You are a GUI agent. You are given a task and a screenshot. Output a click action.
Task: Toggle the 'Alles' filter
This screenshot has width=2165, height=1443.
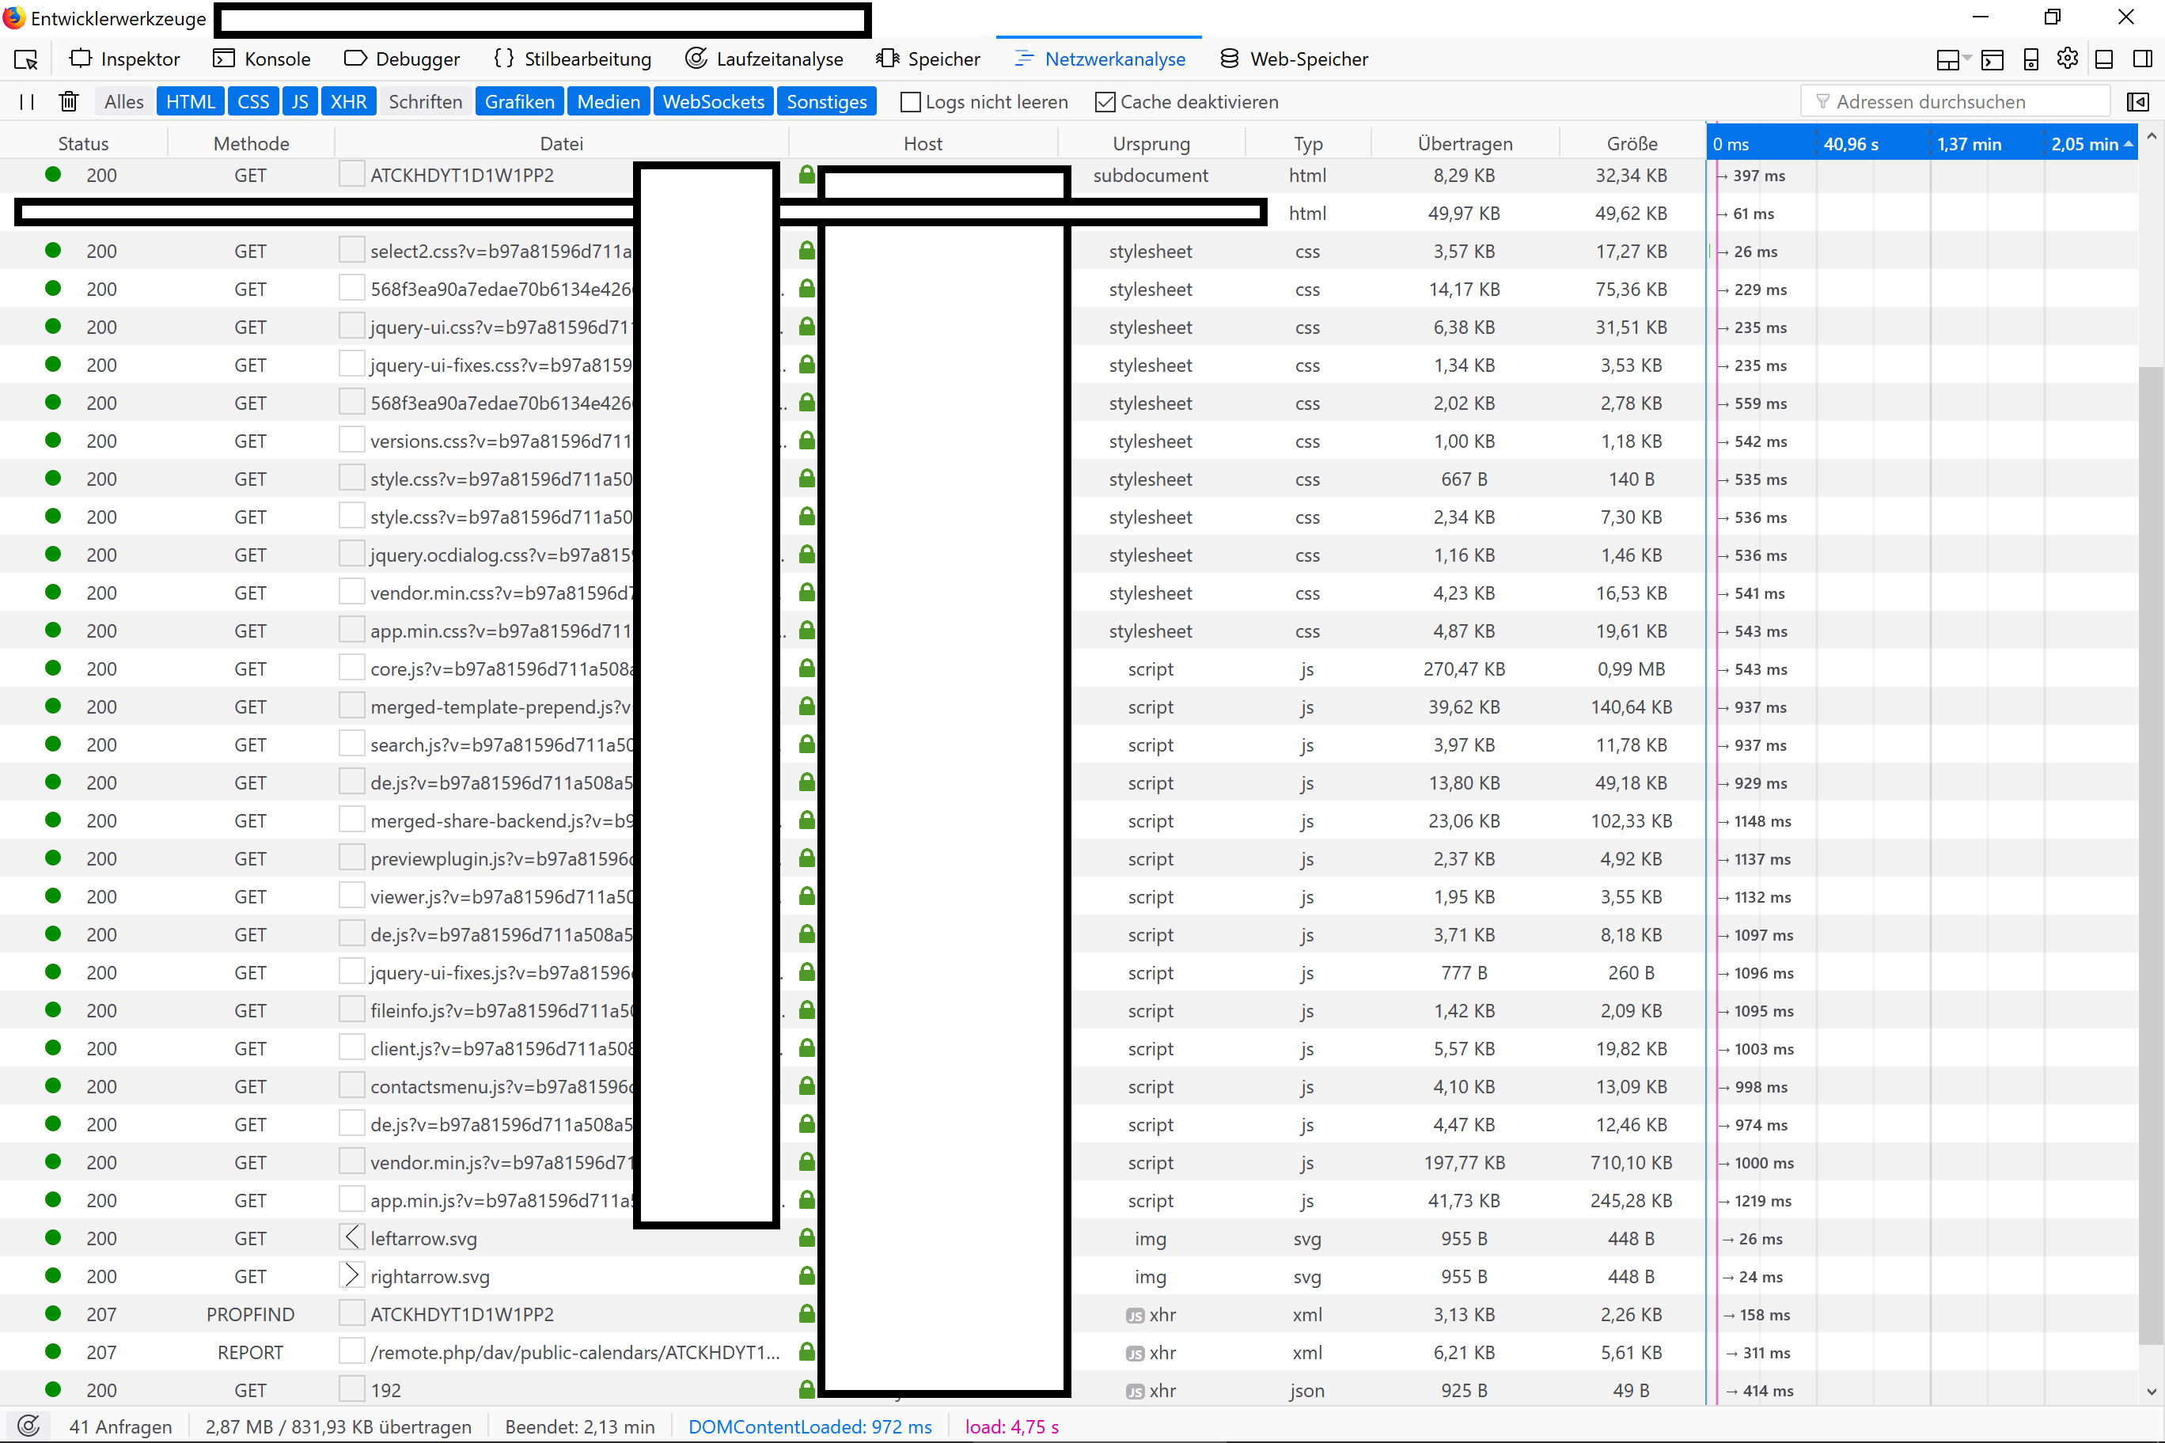click(x=124, y=102)
